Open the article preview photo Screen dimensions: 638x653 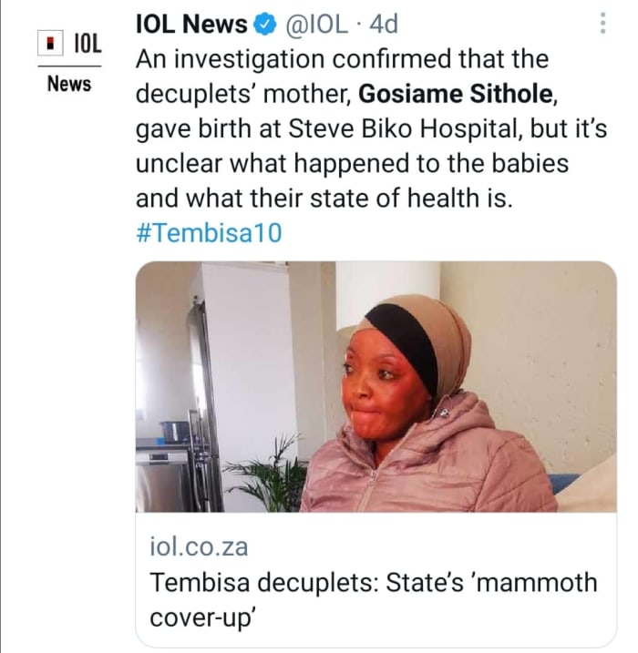click(x=376, y=386)
